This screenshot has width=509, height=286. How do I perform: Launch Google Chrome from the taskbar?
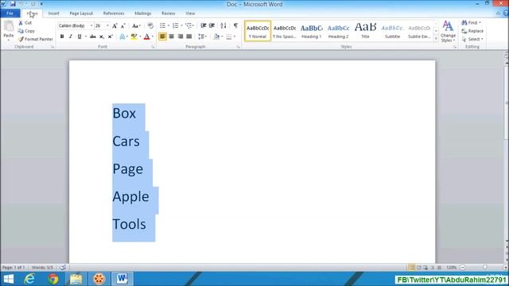tap(53, 279)
